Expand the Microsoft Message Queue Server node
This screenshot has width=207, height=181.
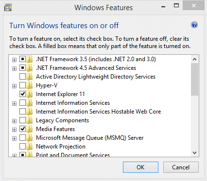14,139
